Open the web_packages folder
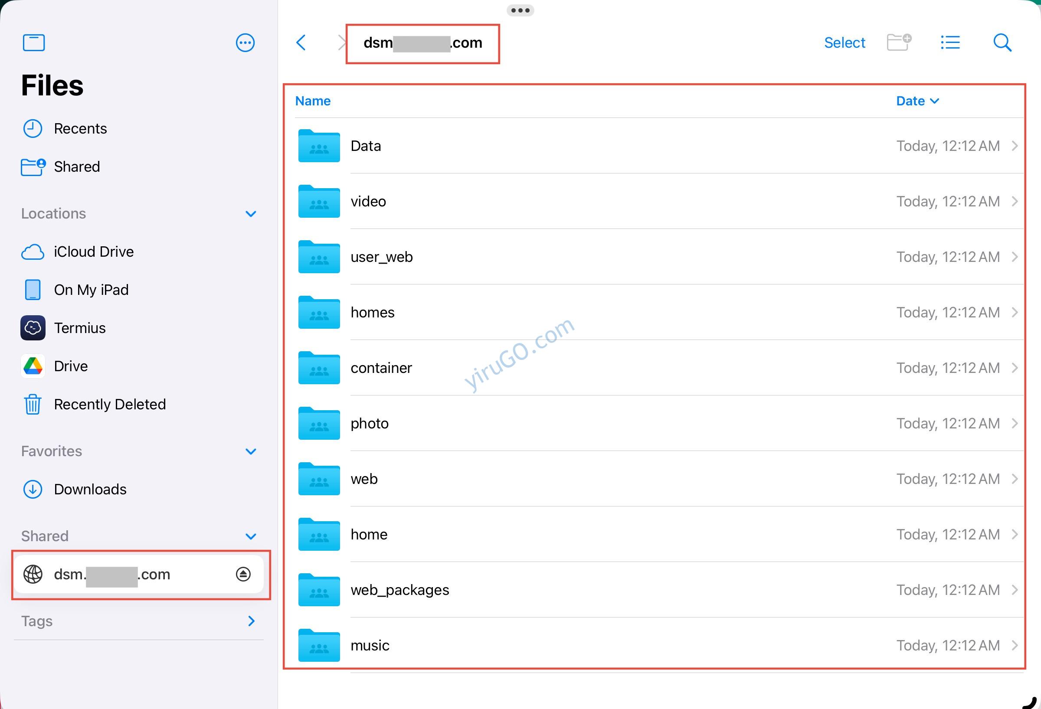Image resolution: width=1041 pixels, height=709 pixels. [399, 590]
